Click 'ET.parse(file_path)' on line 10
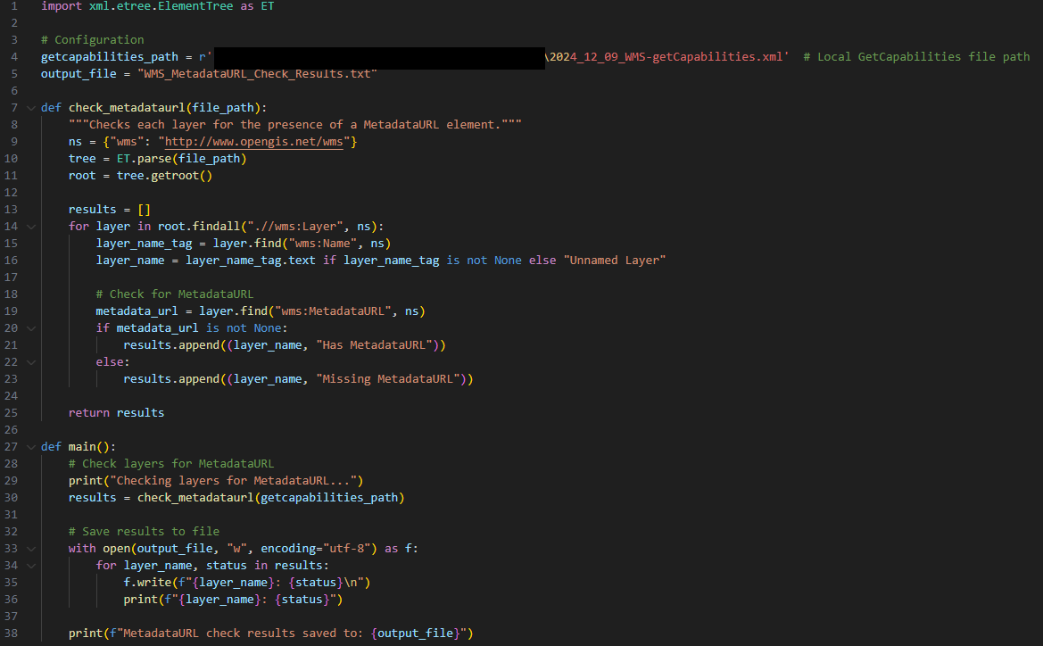The image size is (1043, 646). tap(182, 159)
